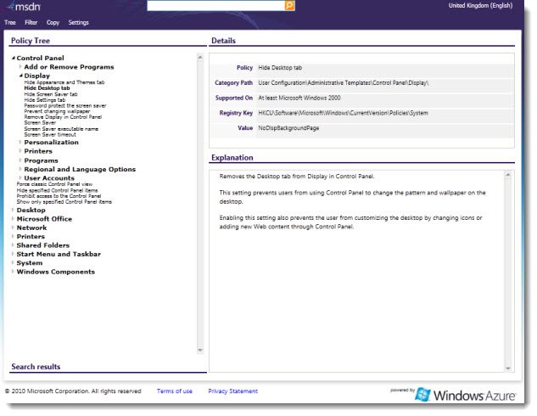Select Hide specified Control Panel items
The image size is (537, 416).
click(x=57, y=190)
